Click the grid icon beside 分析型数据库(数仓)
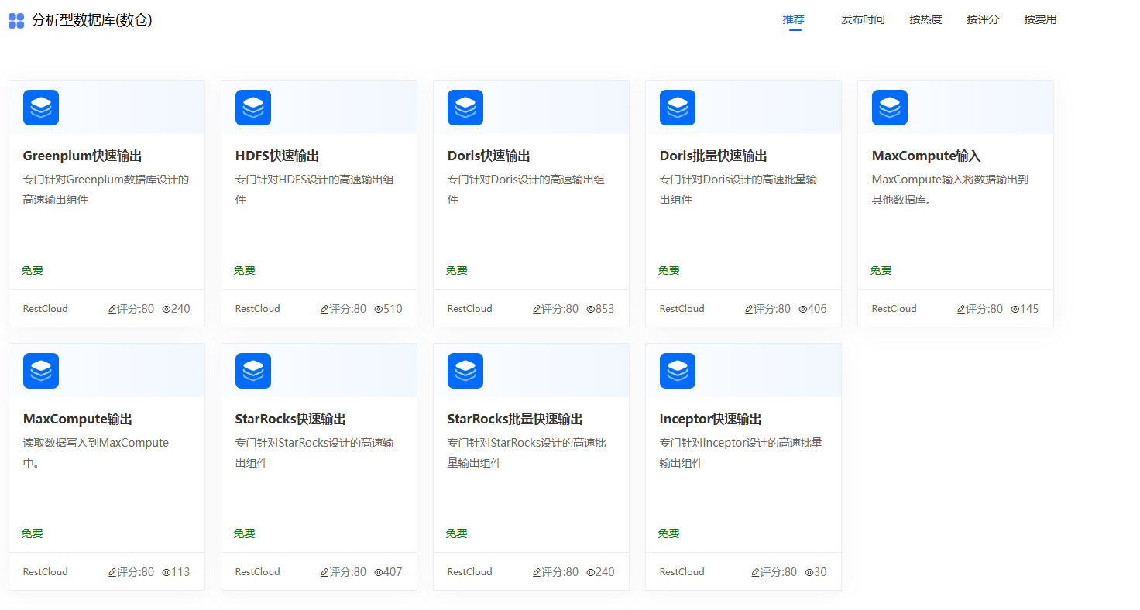This screenshot has height=610, width=1140. (16, 21)
